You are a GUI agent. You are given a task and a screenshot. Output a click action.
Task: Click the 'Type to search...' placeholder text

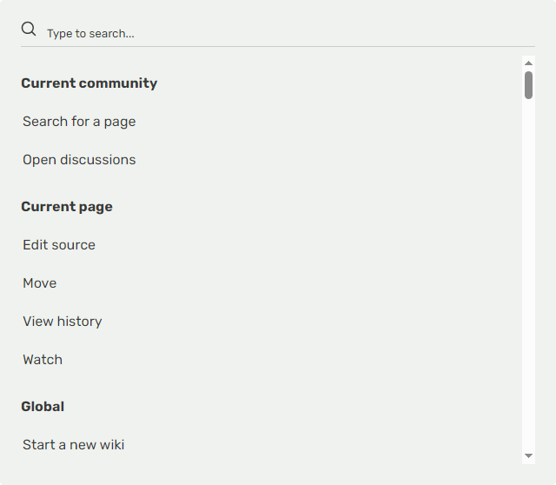[x=90, y=34]
